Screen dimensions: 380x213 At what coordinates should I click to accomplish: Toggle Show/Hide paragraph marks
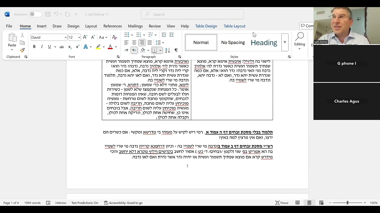tap(176, 50)
